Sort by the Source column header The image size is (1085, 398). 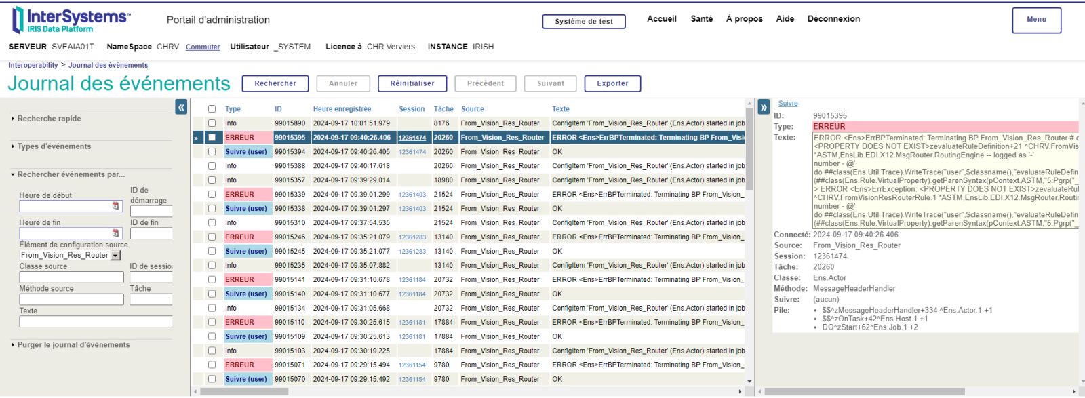click(x=473, y=109)
